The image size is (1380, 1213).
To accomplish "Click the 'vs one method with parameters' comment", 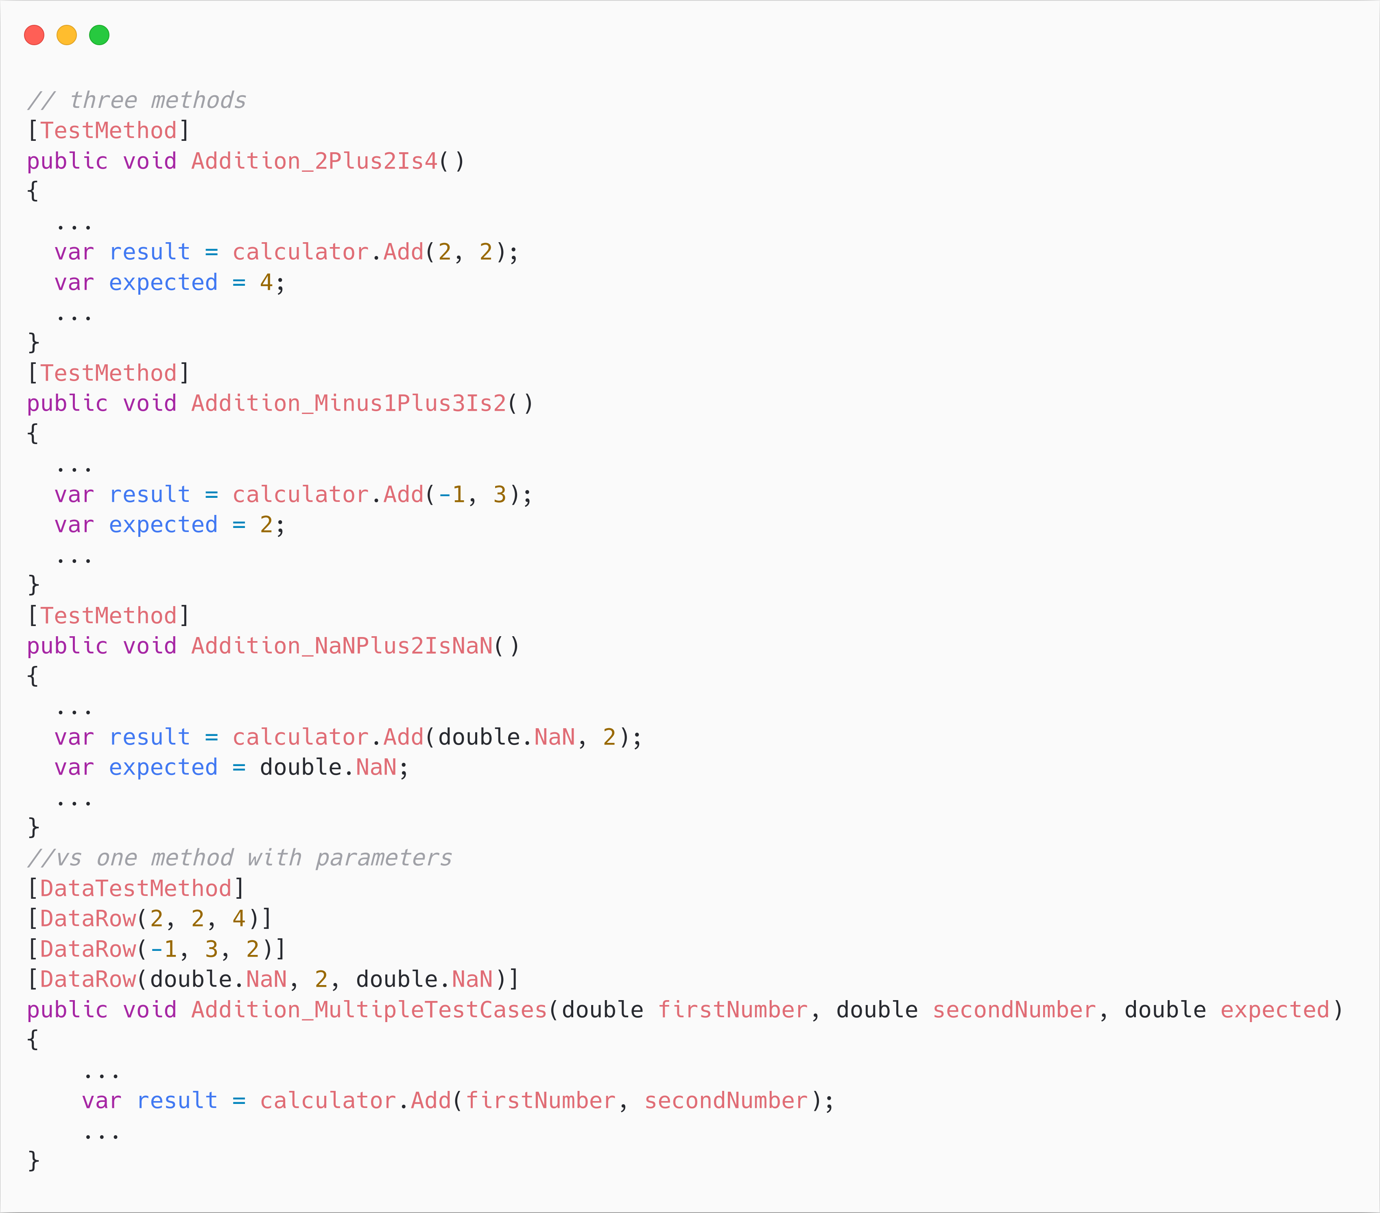I will coord(239,858).
